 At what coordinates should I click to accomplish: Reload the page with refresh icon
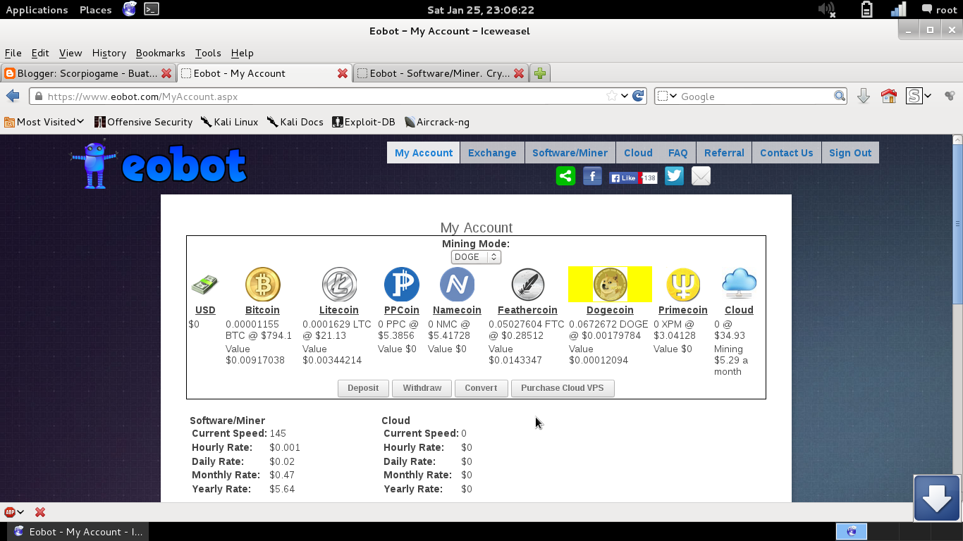(x=639, y=97)
